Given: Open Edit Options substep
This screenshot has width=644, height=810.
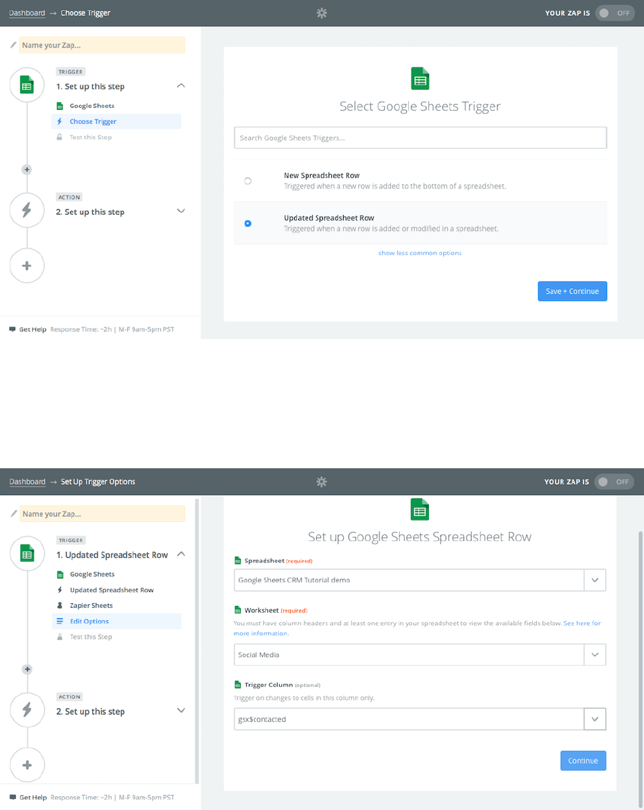Looking at the screenshot, I should (117, 621).
